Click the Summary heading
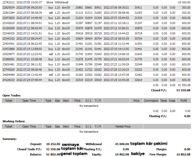 (10, 139)
